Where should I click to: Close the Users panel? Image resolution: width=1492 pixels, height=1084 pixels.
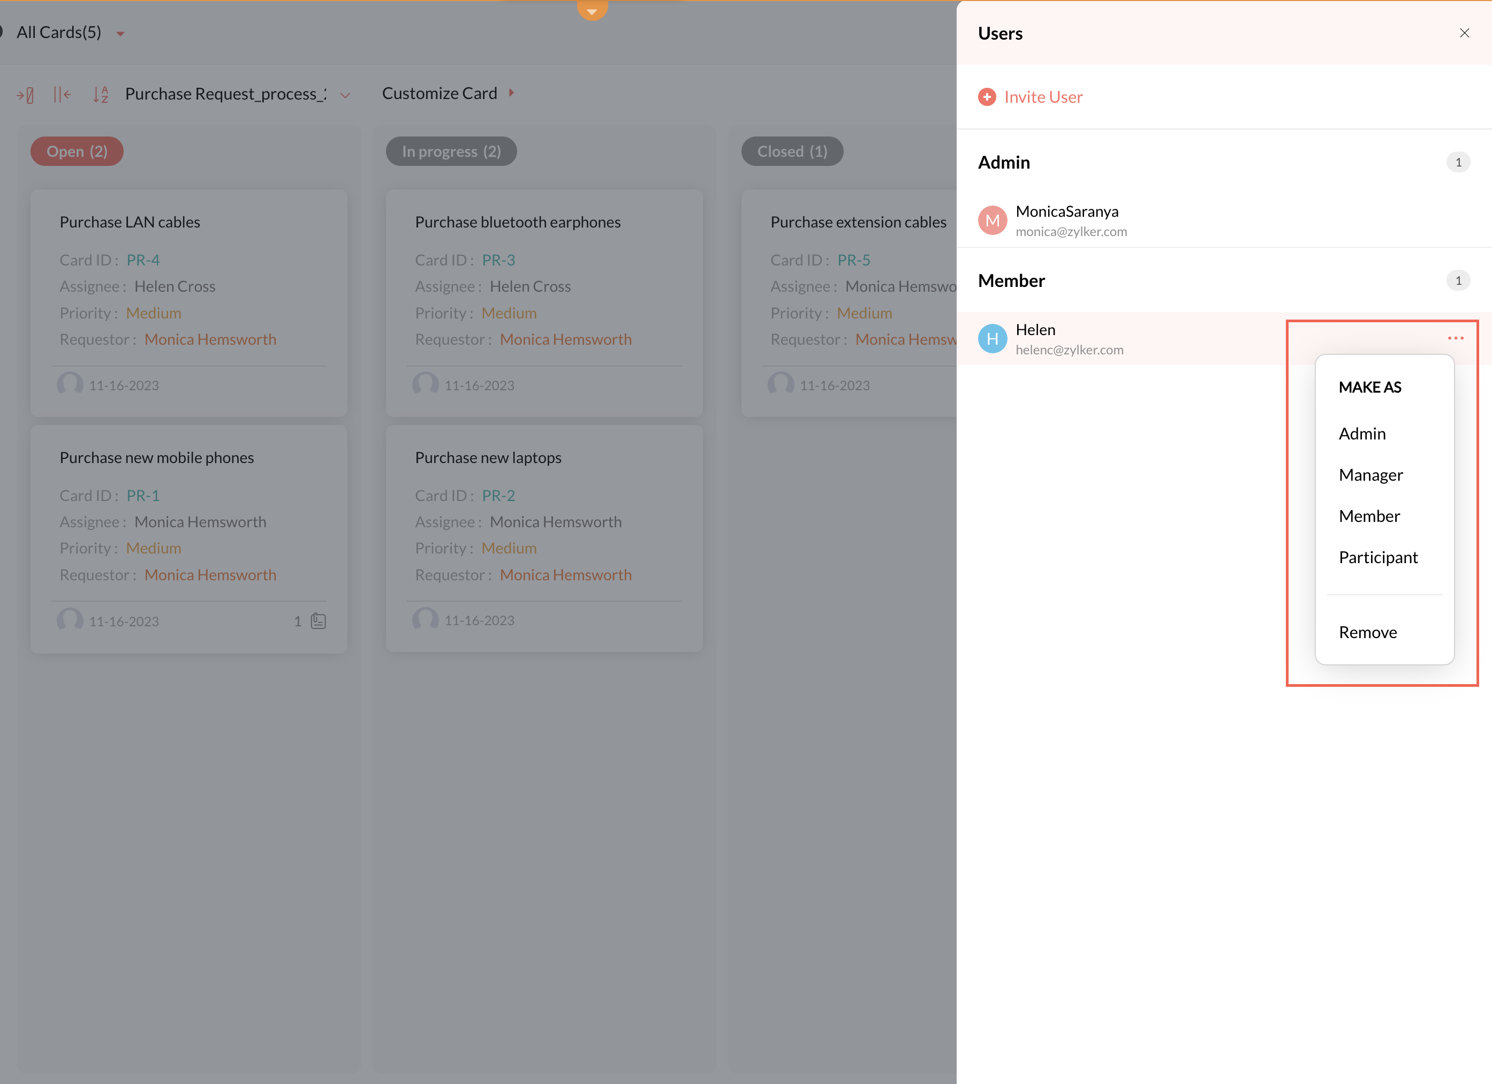coord(1464,33)
